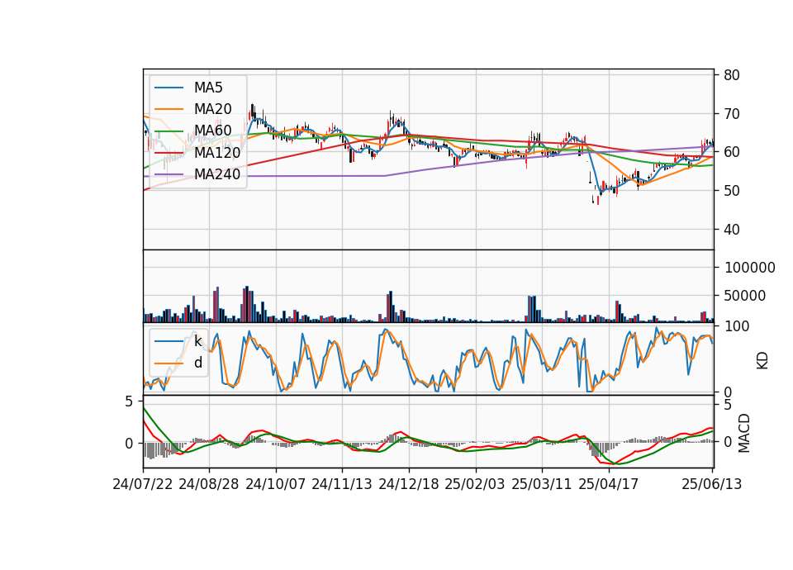Image resolution: width=793 pixels, height=570 pixels.
Task: Click the MACD axis title
Action: pos(744,434)
